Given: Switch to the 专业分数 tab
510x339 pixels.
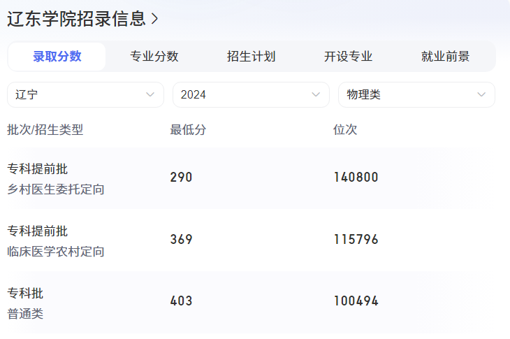Looking at the screenshot, I should coord(154,57).
